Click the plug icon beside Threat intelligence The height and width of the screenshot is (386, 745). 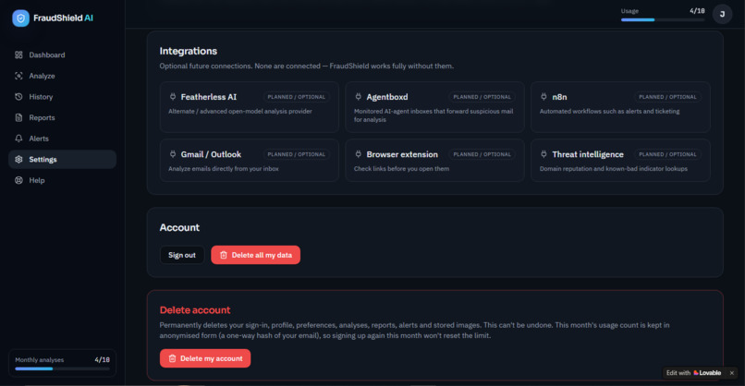[x=543, y=154]
